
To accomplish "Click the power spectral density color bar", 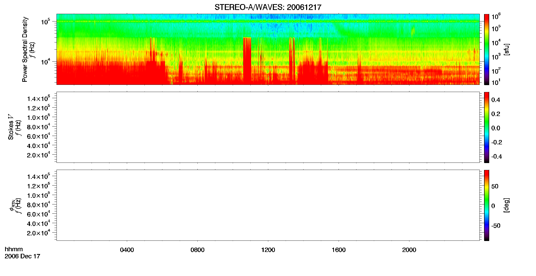I will [x=487, y=49].
